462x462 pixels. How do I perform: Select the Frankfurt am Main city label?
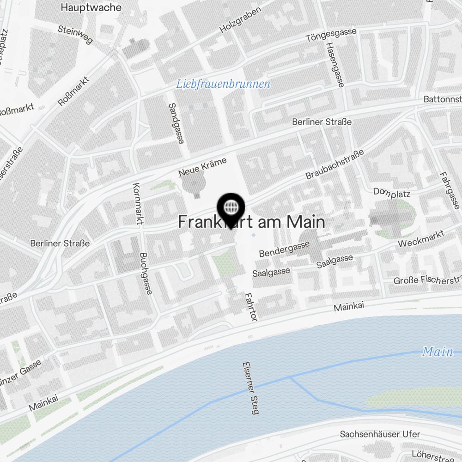(252, 222)
